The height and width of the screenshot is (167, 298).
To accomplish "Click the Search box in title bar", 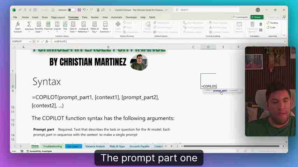I will (x=206, y=10).
